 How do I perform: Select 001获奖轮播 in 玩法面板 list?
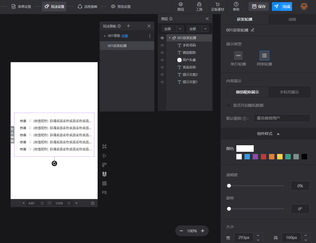click(127, 46)
